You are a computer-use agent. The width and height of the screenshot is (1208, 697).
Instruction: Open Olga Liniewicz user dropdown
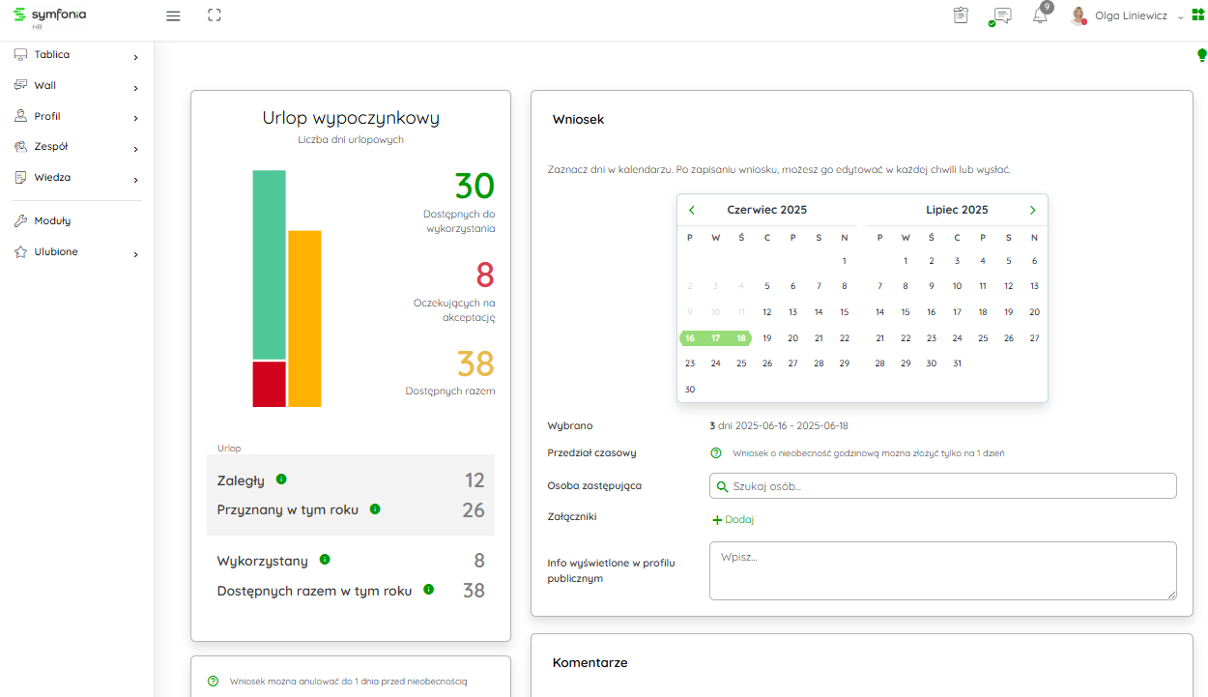coord(1131,16)
